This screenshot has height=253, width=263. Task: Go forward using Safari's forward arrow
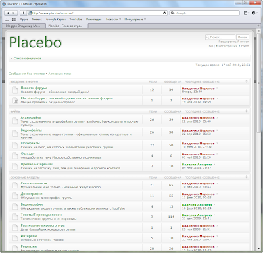(x=14, y=13)
